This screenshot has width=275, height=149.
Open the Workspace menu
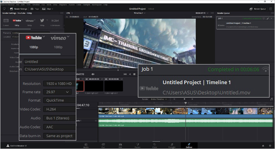[97, 5]
